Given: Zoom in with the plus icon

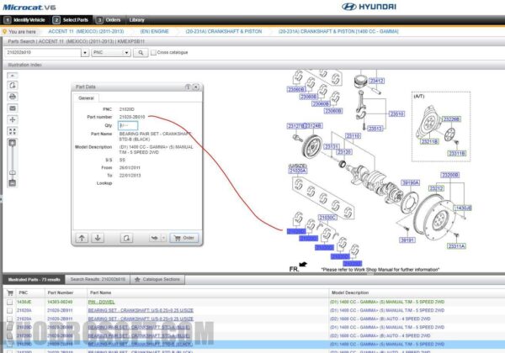Looking at the screenshot, I should [x=13, y=143].
